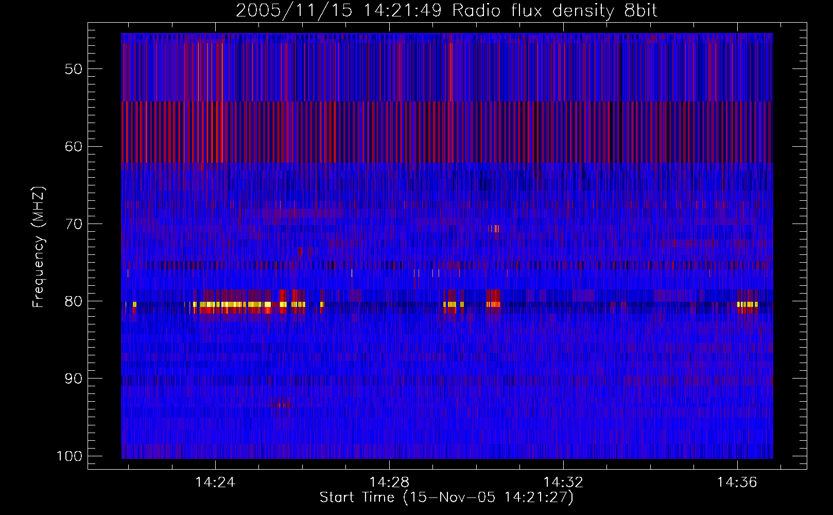The width and height of the screenshot is (833, 515).
Task: Select the 100 frequency tick label
Action: pos(69,456)
